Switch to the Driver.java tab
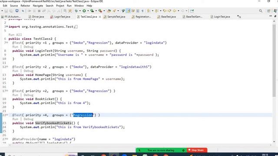Viewport: 278px width, 156px height. pyautogui.click(x=36, y=16)
